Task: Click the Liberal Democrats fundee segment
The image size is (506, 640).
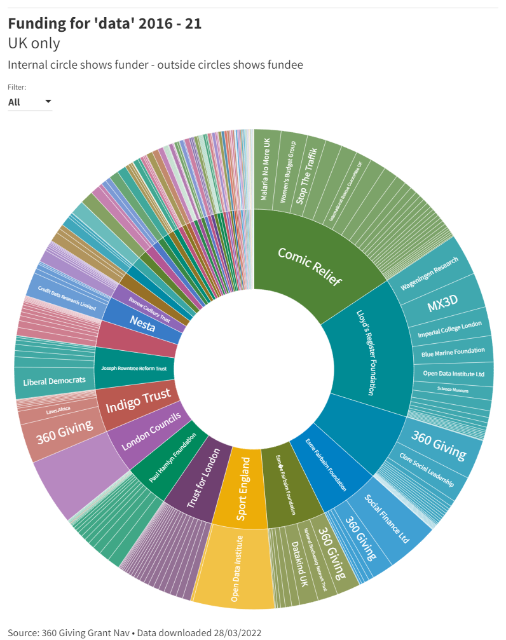Action: (54, 381)
